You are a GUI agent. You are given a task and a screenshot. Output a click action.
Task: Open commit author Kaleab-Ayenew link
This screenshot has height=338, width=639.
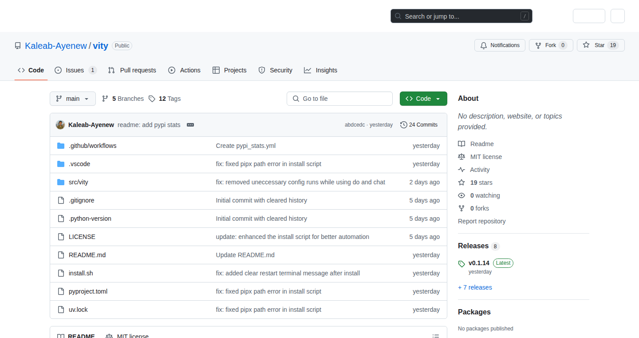click(91, 125)
